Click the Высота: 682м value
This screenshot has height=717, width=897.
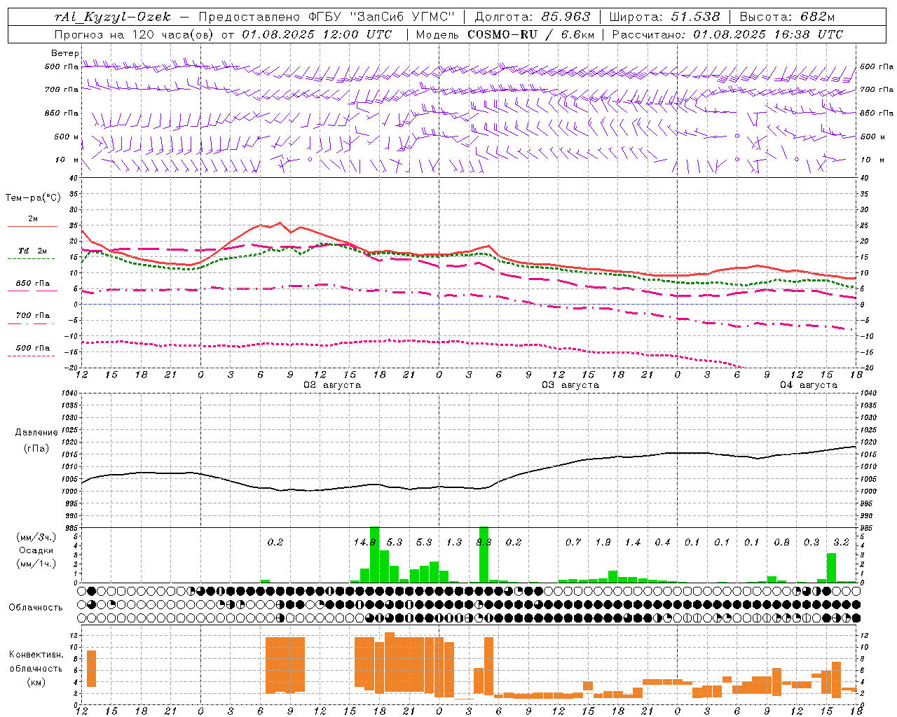tap(787, 17)
